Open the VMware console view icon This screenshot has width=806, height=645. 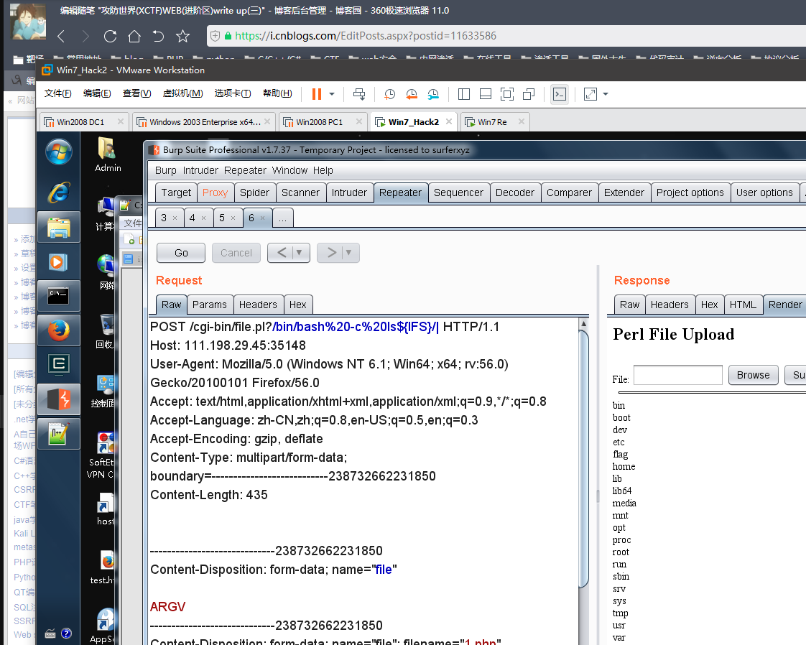559,94
